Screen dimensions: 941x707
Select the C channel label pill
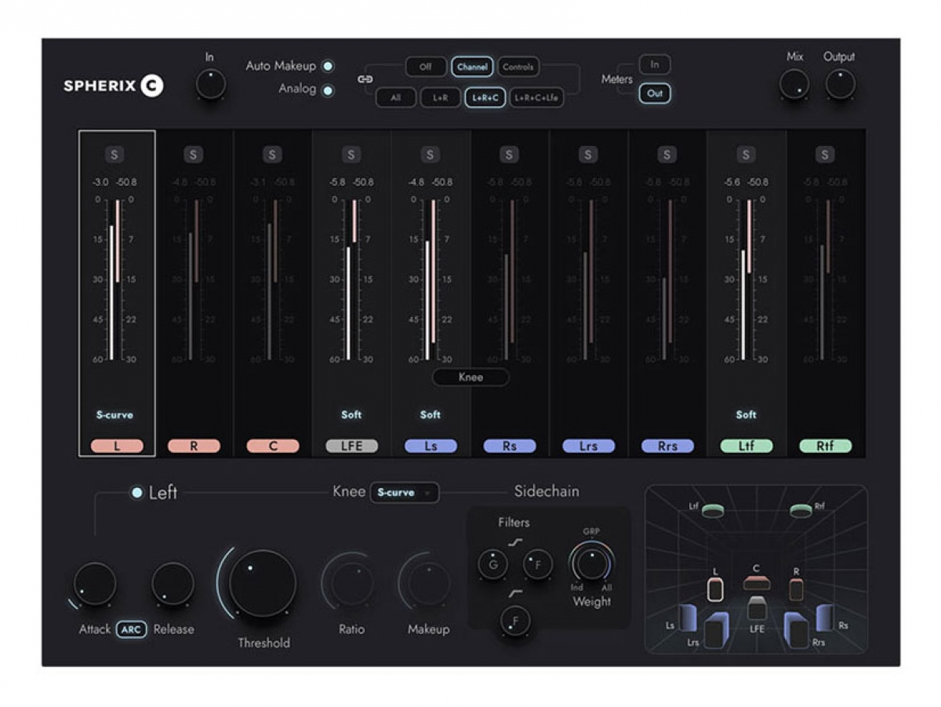pos(273,446)
